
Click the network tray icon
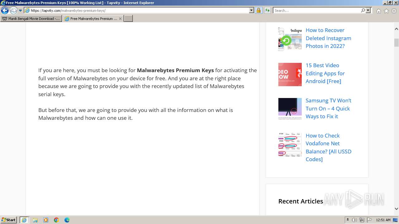(x=362, y=220)
